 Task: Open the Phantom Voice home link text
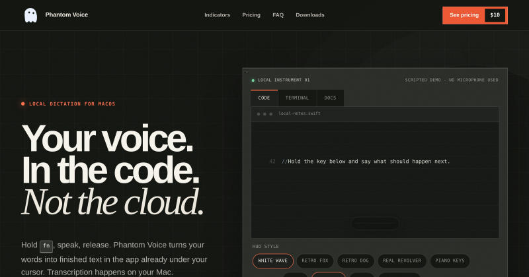pyautogui.click(x=67, y=15)
